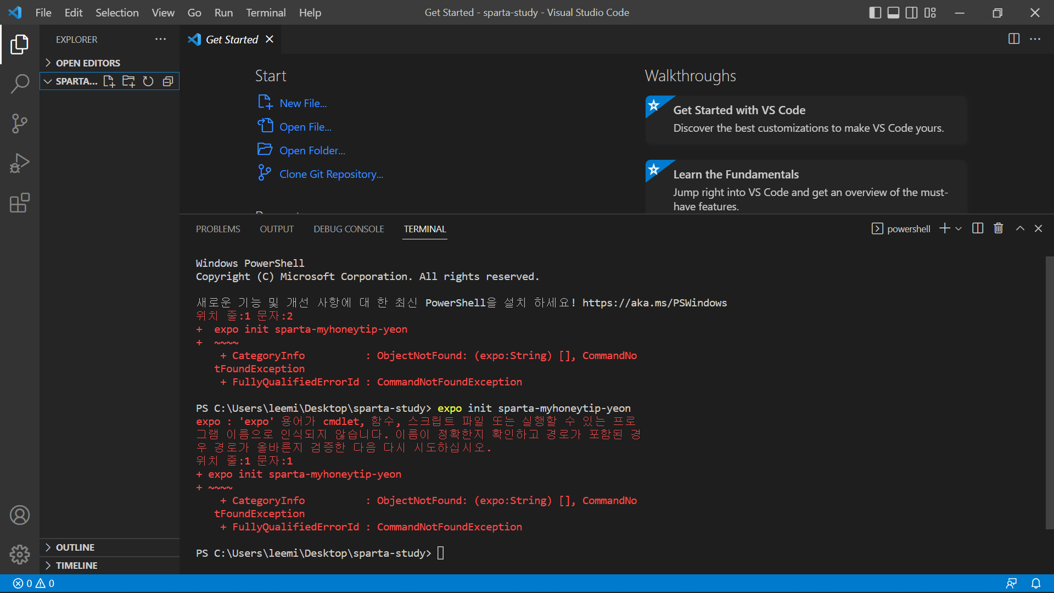1054x593 pixels.
Task: Toggle secondary side bar layout button
Action: (912, 13)
